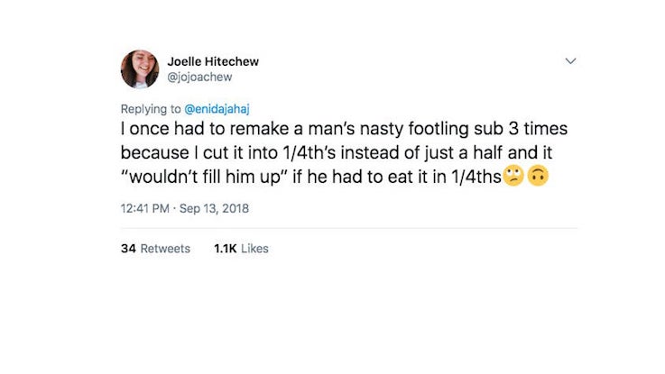Click the upside-down face emoji
This screenshot has width=665, height=374.
[x=538, y=176]
